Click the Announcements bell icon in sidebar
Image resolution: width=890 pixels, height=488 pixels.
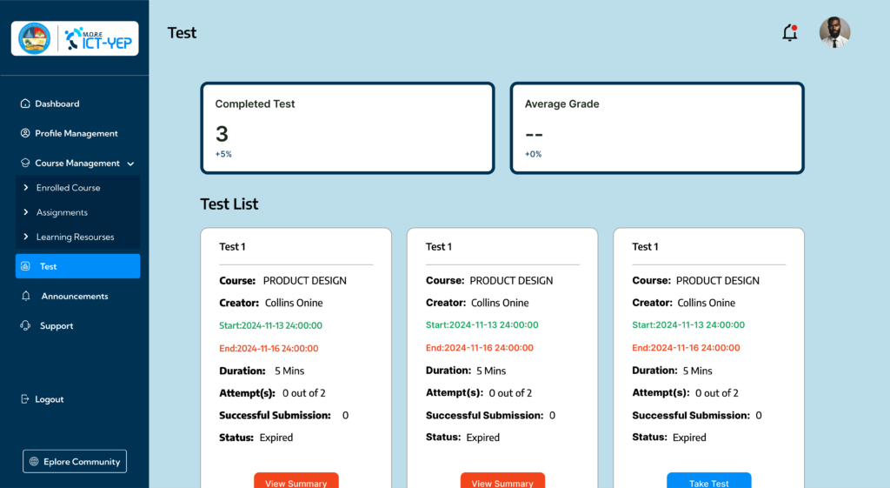(26, 296)
